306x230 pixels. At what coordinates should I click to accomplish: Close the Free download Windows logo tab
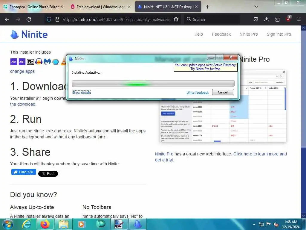(x=129, y=7)
